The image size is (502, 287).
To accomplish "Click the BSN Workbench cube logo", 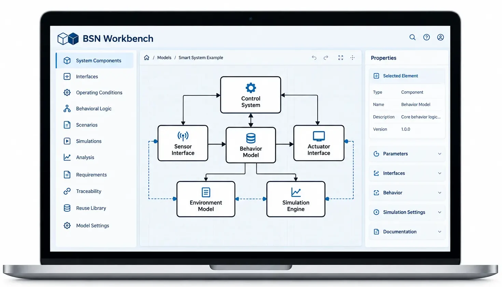I will click(68, 39).
